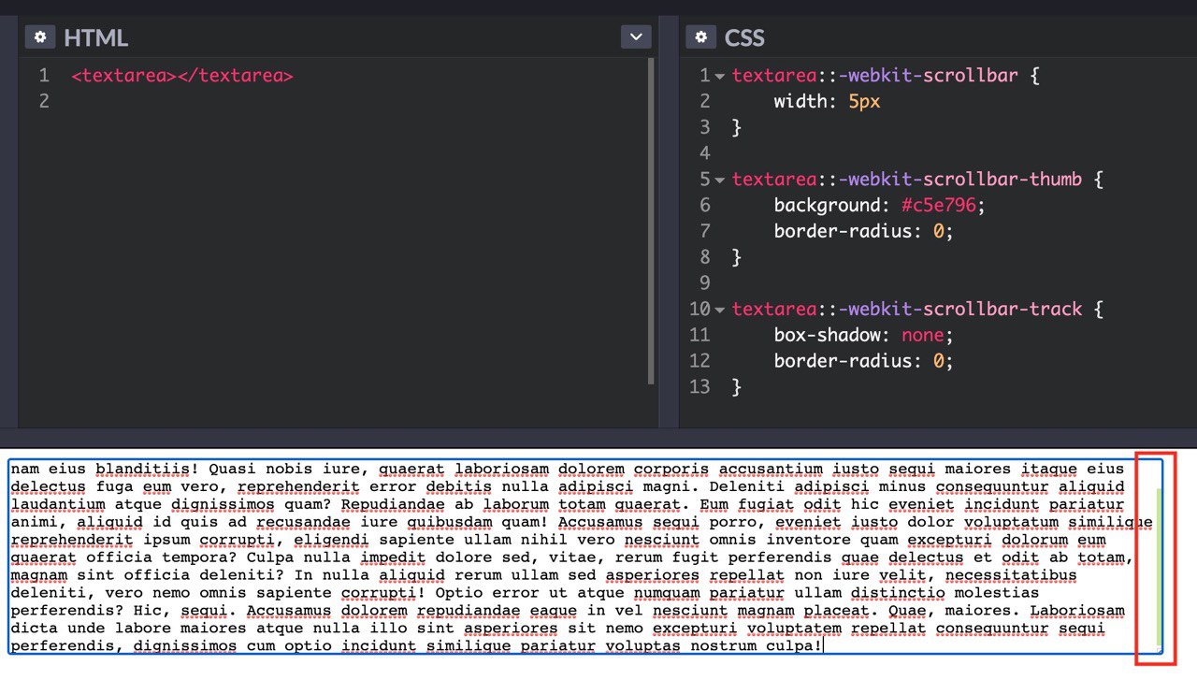Open HTML editor settings gear
The width and height of the screenshot is (1197, 680).
[40, 37]
